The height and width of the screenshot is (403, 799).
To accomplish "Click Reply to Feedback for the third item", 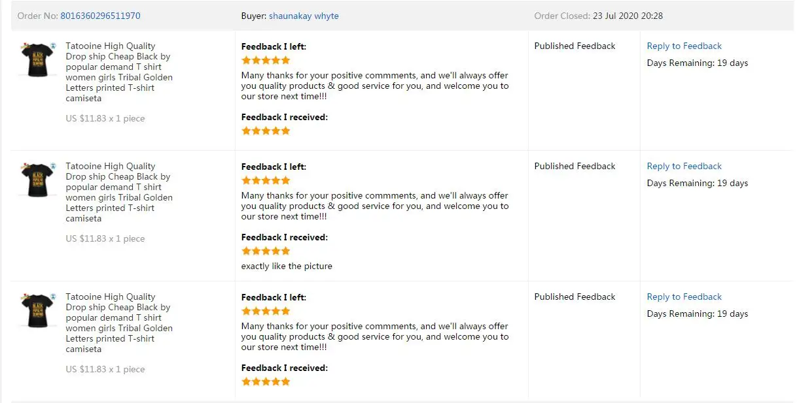I will click(684, 297).
